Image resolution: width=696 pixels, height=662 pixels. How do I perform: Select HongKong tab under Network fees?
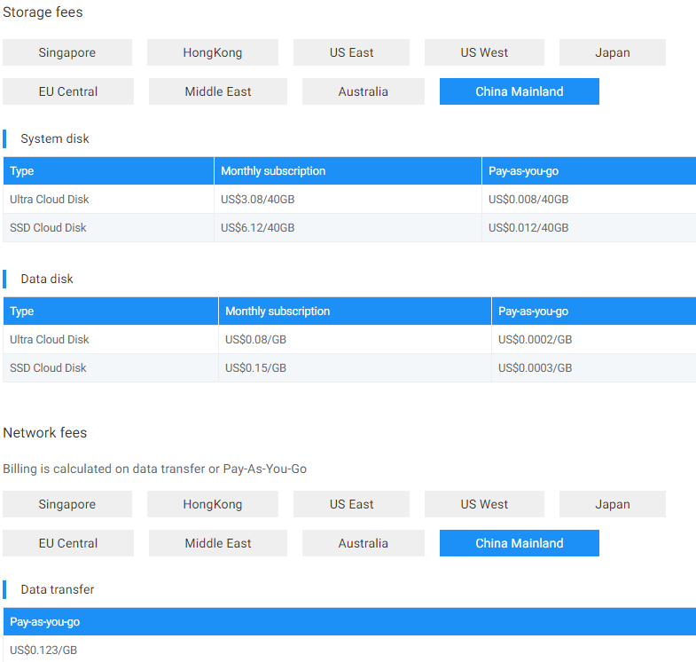tap(213, 504)
